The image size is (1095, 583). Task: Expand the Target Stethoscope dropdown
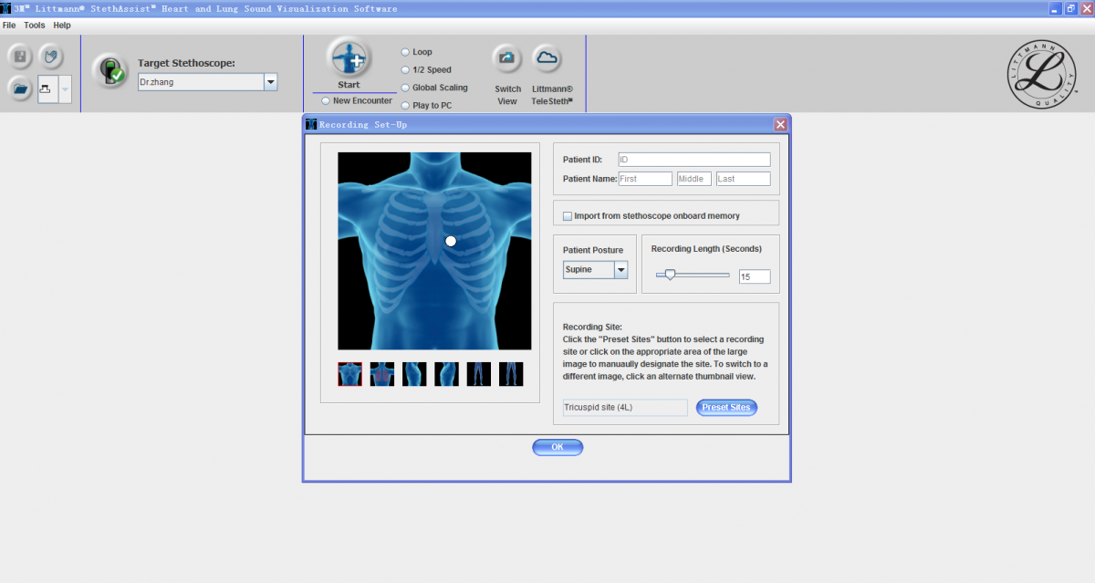tap(270, 82)
